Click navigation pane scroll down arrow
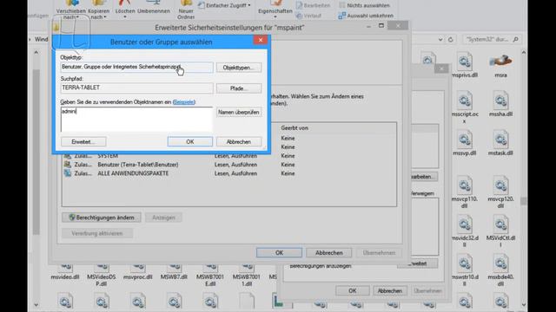Viewport: 556px width, 312px height. (x=36, y=304)
